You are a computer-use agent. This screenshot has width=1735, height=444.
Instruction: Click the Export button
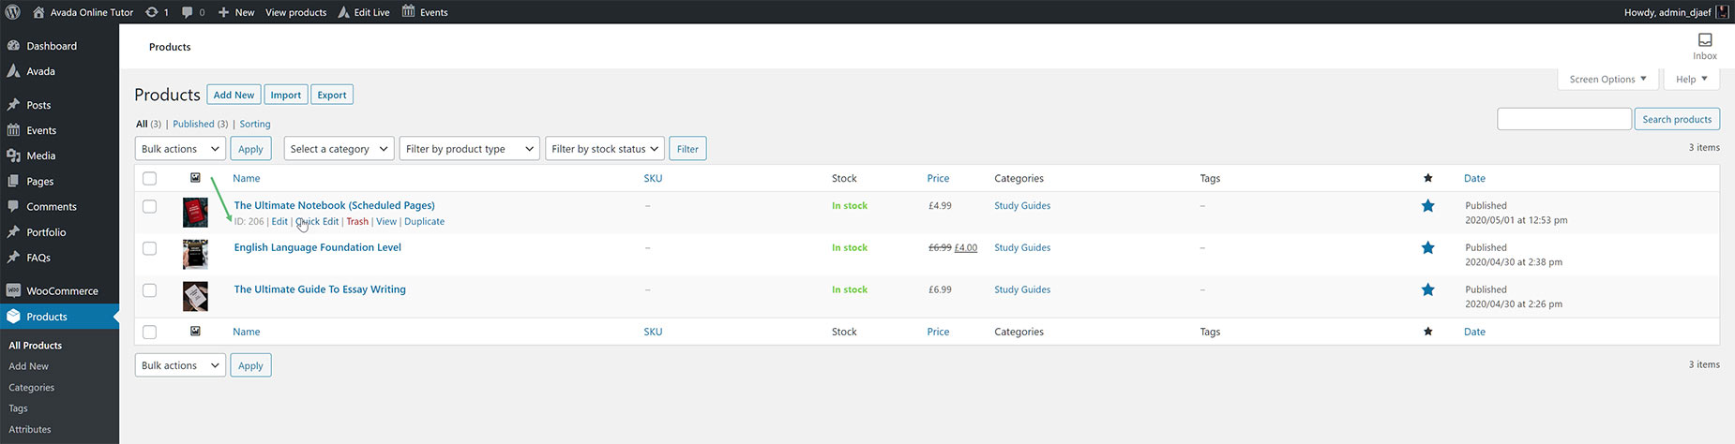coord(332,95)
